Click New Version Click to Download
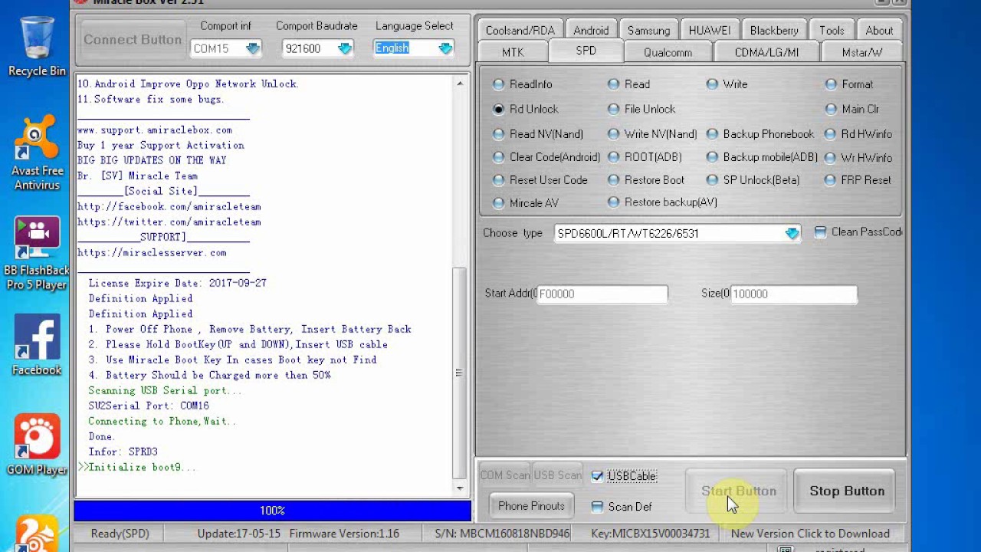 [x=810, y=534]
